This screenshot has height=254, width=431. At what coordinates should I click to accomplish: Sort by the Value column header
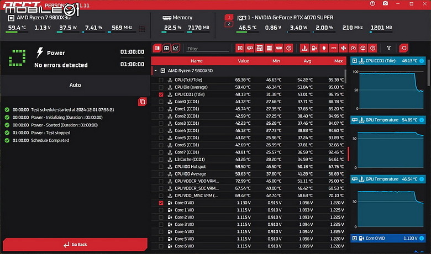(x=243, y=61)
